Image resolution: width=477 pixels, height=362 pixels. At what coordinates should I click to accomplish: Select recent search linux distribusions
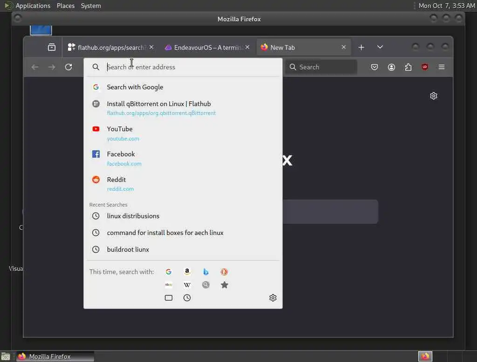(x=183, y=216)
